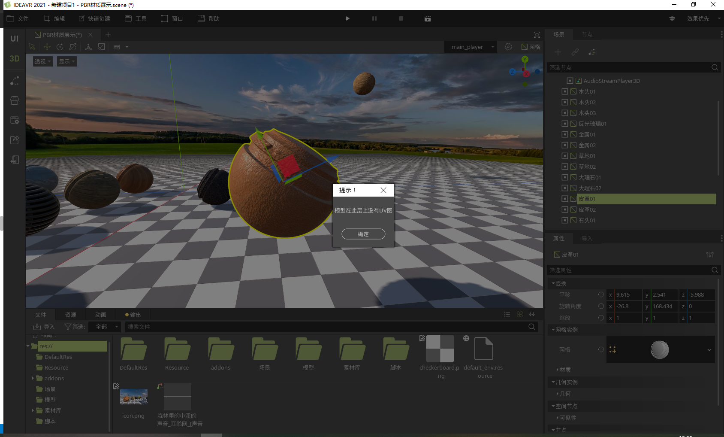The height and width of the screenshot is (437, 724).
Task: Switch to the UI workspace mode
Action: tap(15, 39)
